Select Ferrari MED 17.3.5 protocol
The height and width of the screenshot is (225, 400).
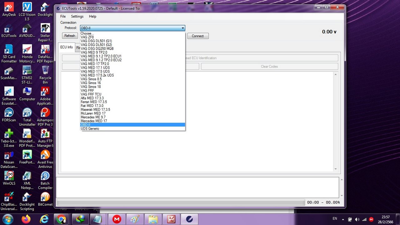pyautogui.click(x=132, y=102)
